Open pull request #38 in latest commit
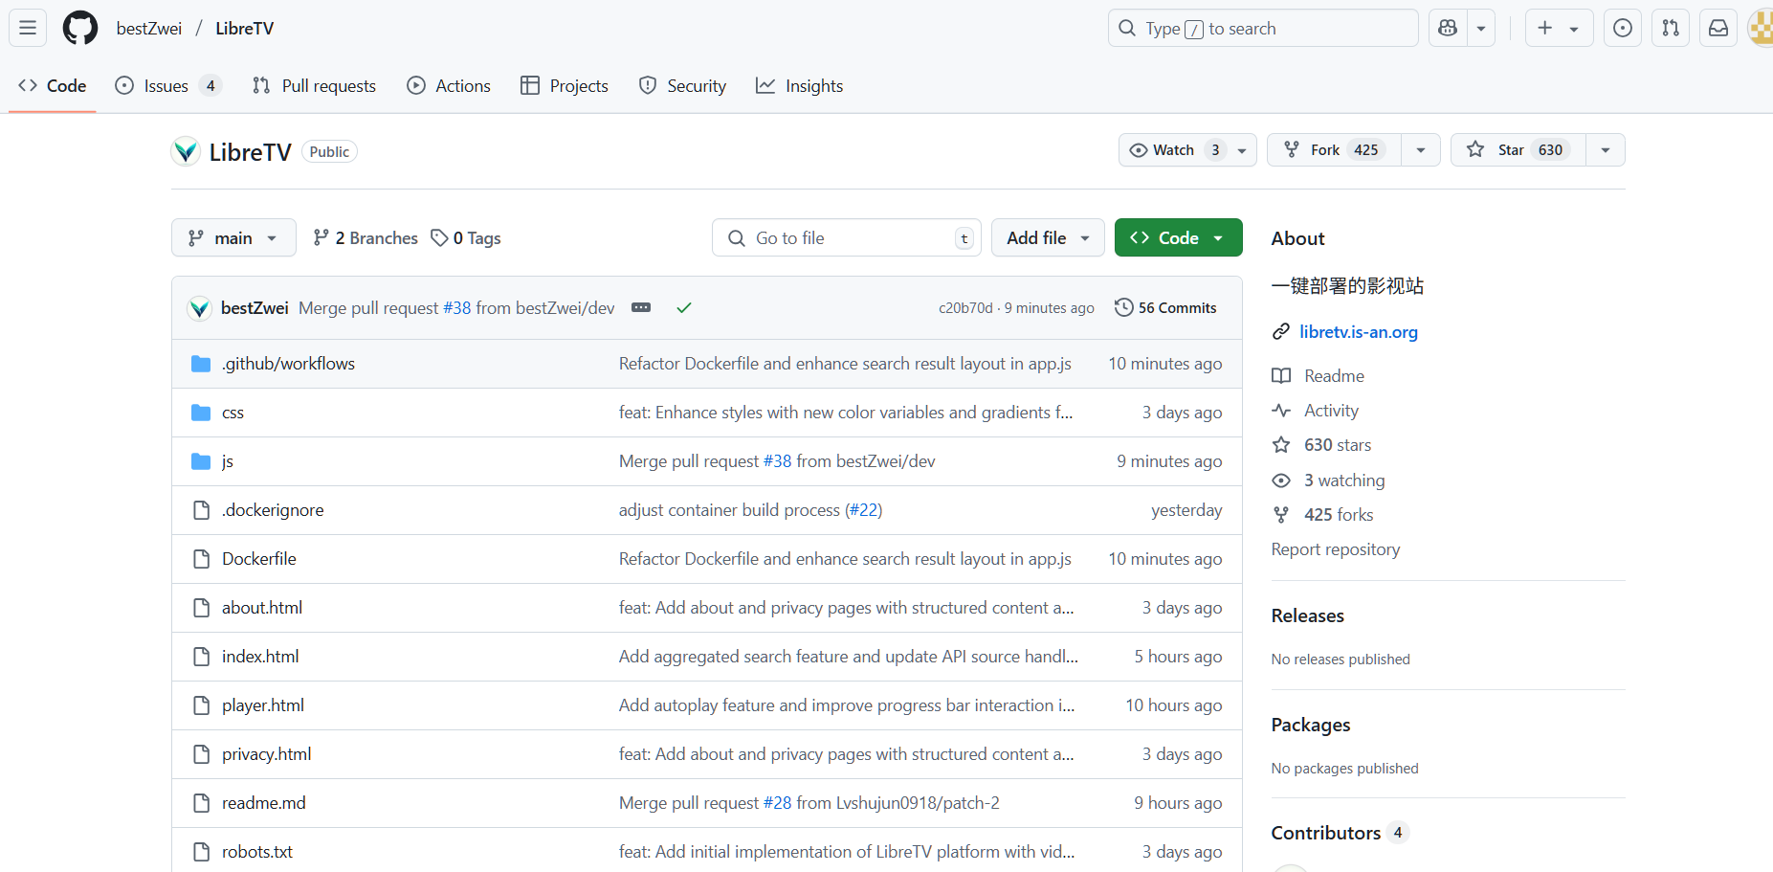1773x872 pixels. coord(457,308)
